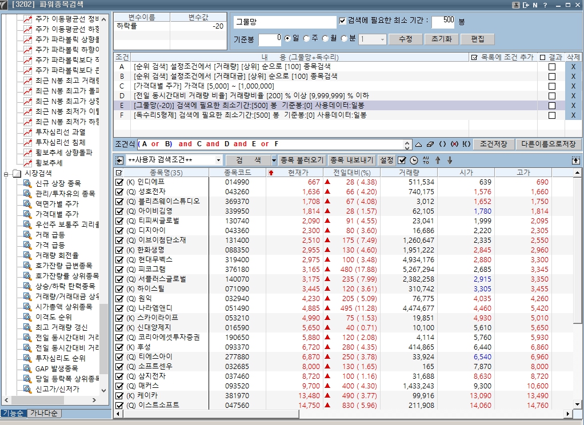Toggle the 검색에 필요한 최소 기간 checkbox
This screenshot has width=584, height=425.
coord(343,21)
